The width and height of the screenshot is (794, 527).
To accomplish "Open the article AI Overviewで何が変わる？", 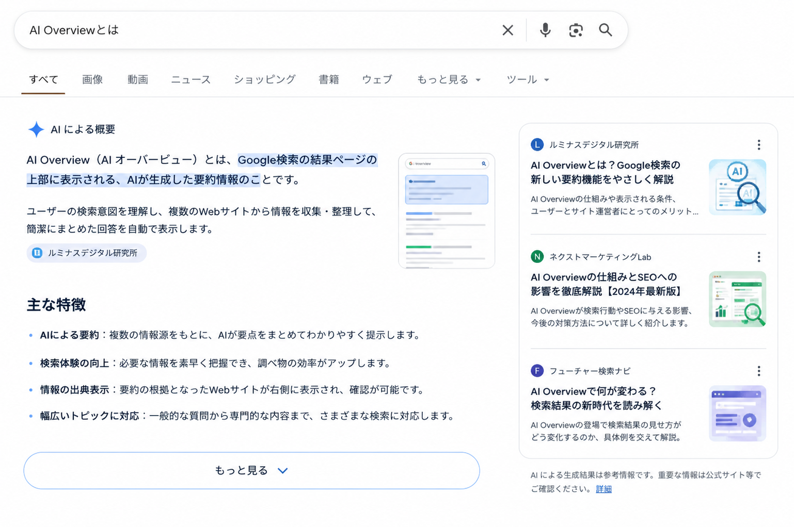I will (596, 398).
